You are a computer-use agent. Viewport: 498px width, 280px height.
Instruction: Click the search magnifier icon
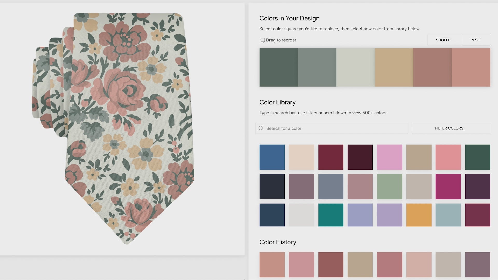coord(261,128)
